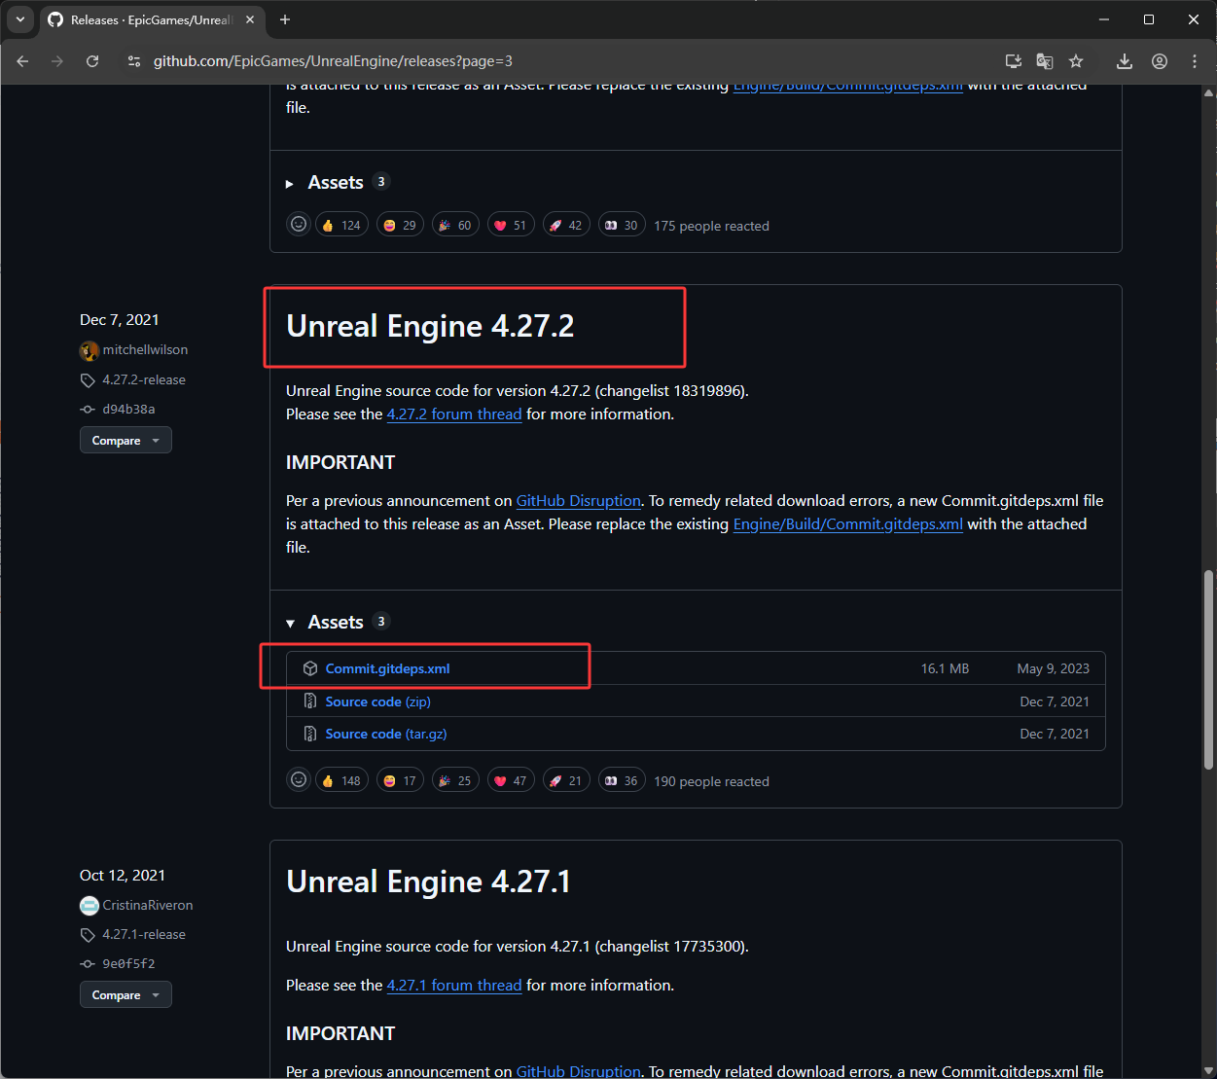The image size is (1217, 1079).
Task: Toggle thumbs up reaction with 124
Action: tap(341, 225)
